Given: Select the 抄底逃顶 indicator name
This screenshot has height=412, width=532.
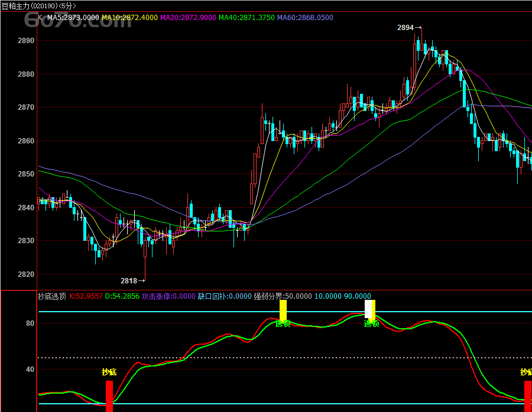Looking at the screenshot, I should click(52, 296).
